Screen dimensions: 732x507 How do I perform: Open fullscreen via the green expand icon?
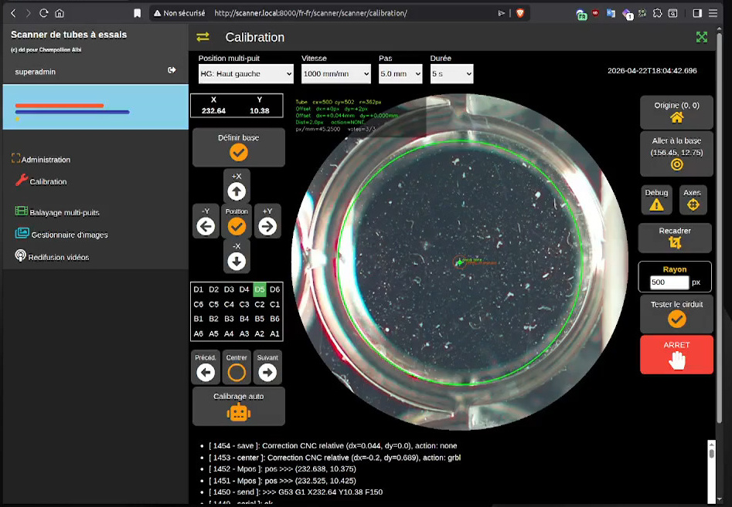702,37
